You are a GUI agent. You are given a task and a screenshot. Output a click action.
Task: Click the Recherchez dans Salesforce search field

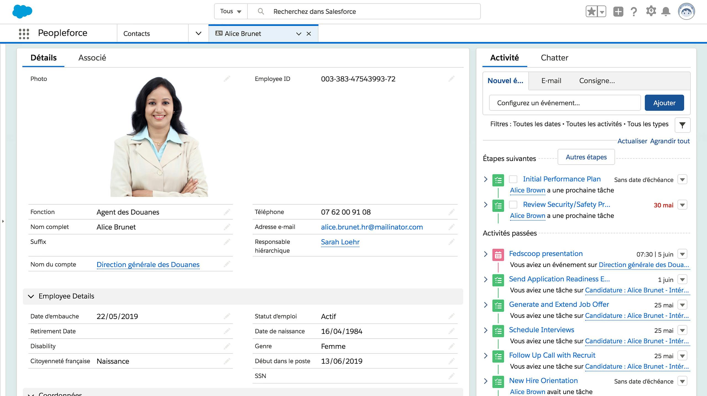tap(364, 11)
